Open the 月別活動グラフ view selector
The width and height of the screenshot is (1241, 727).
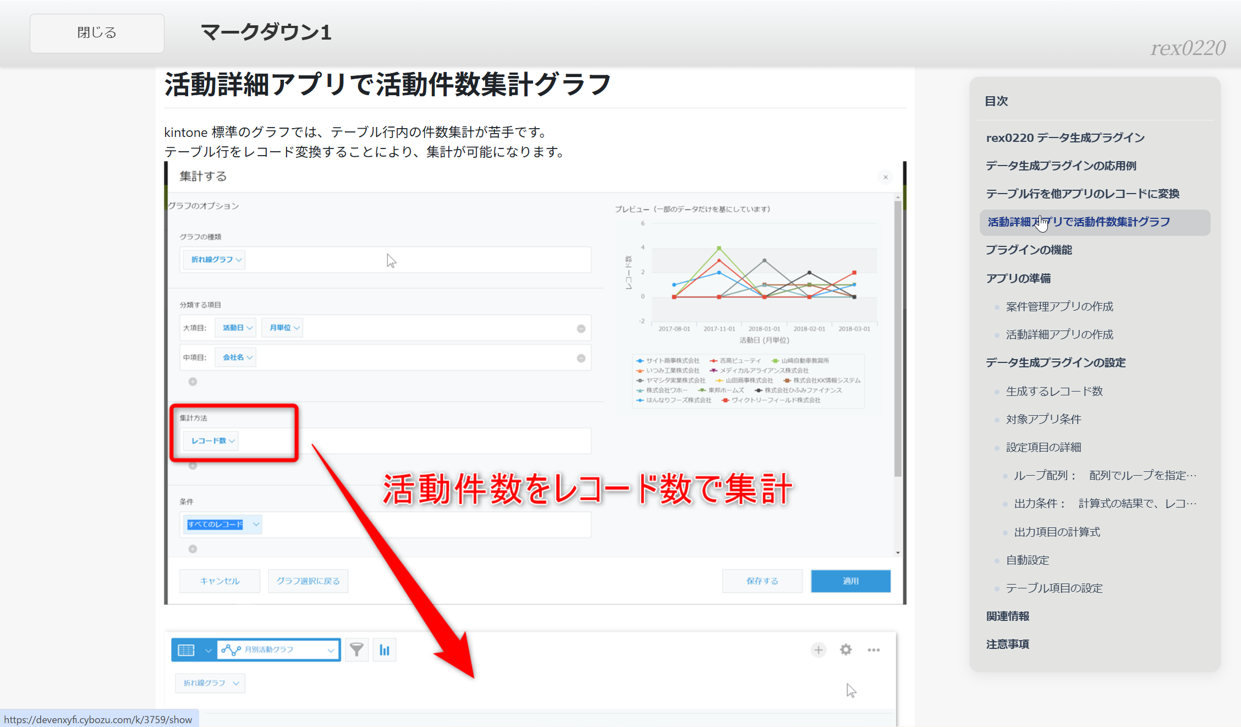click(278, 650)
